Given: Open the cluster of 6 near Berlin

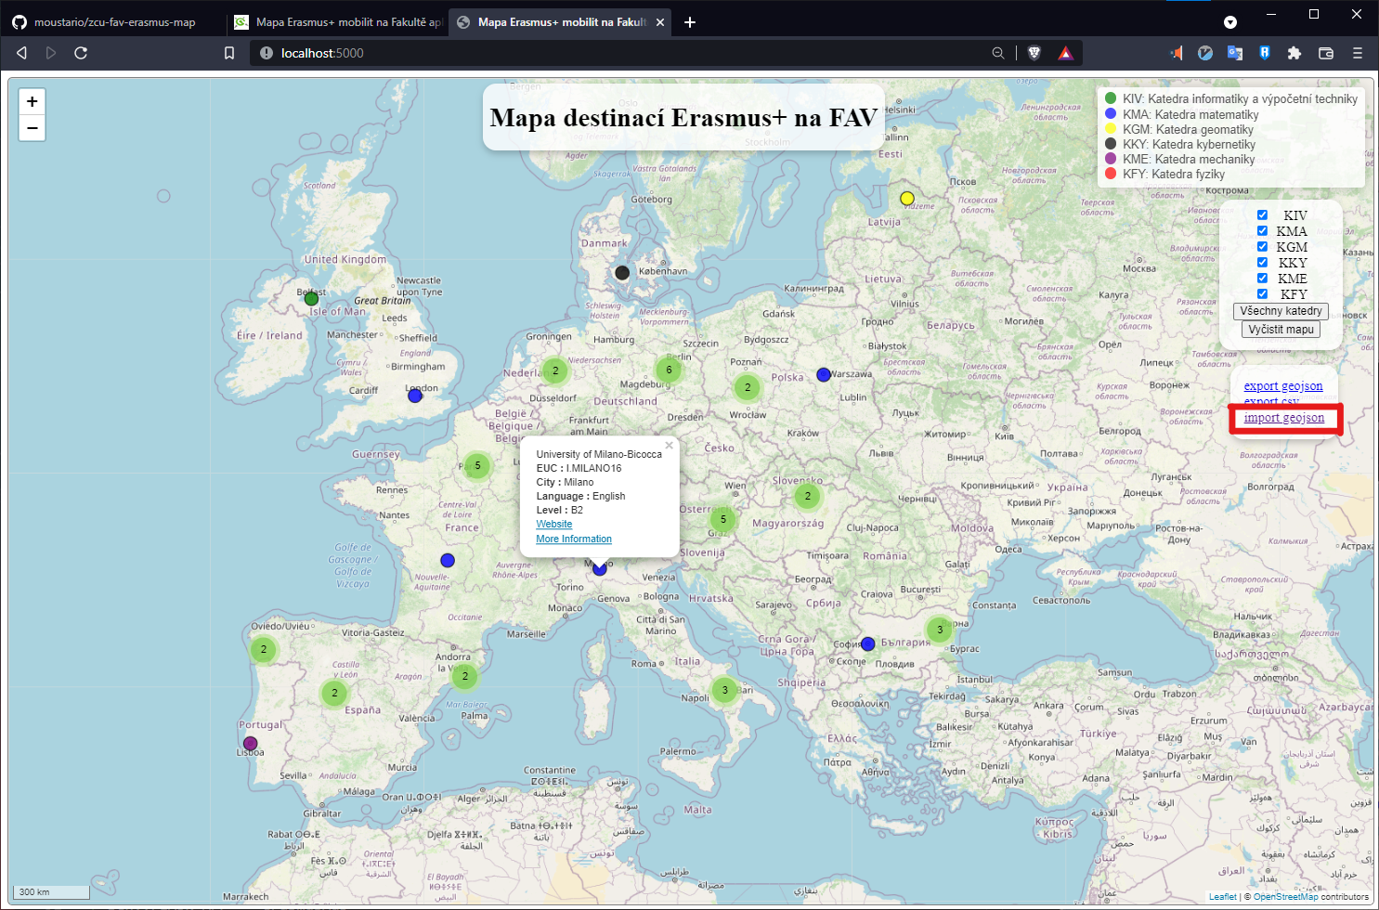Looking at the screenshot, I should [669, 370].
